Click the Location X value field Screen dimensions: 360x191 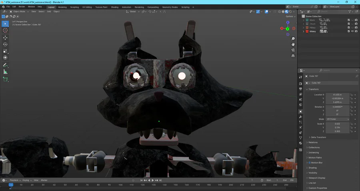point(337,94)
